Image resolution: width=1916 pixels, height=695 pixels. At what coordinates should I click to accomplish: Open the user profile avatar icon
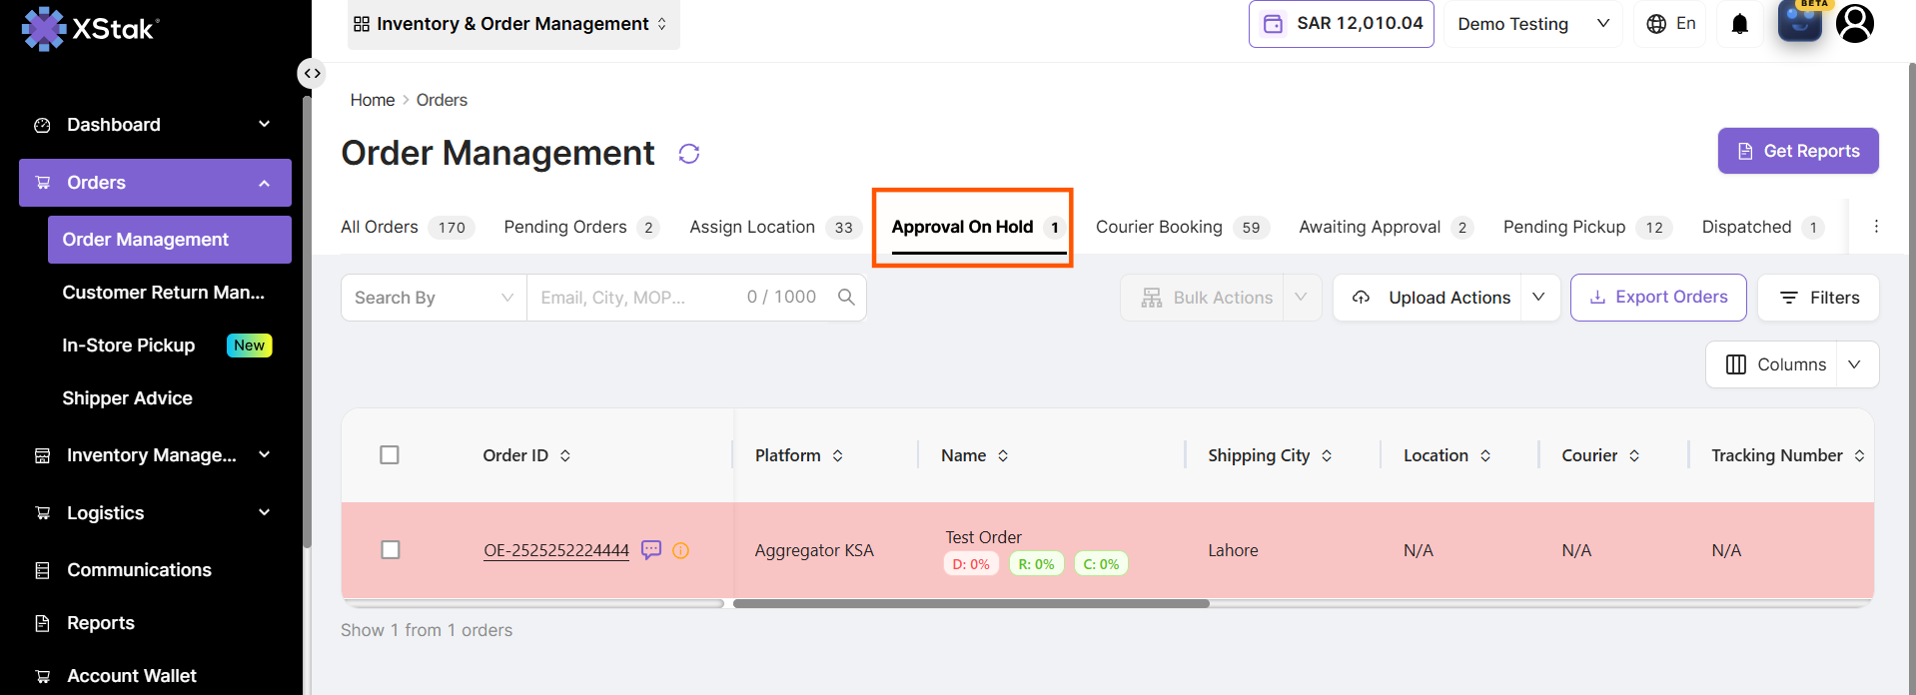(1855, 23)
